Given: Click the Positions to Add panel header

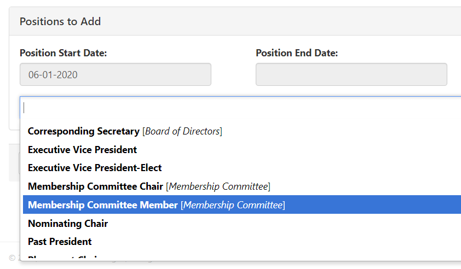Looking at the screenshot, I should coord(60,21).
